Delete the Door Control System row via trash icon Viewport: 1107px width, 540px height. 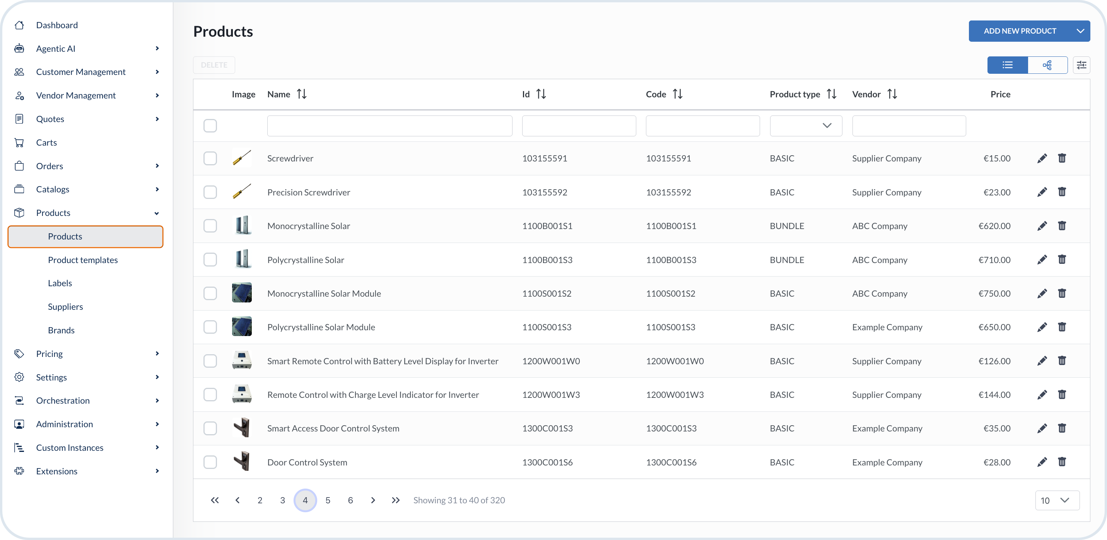pyautogui.click(x=1062, y=462)
